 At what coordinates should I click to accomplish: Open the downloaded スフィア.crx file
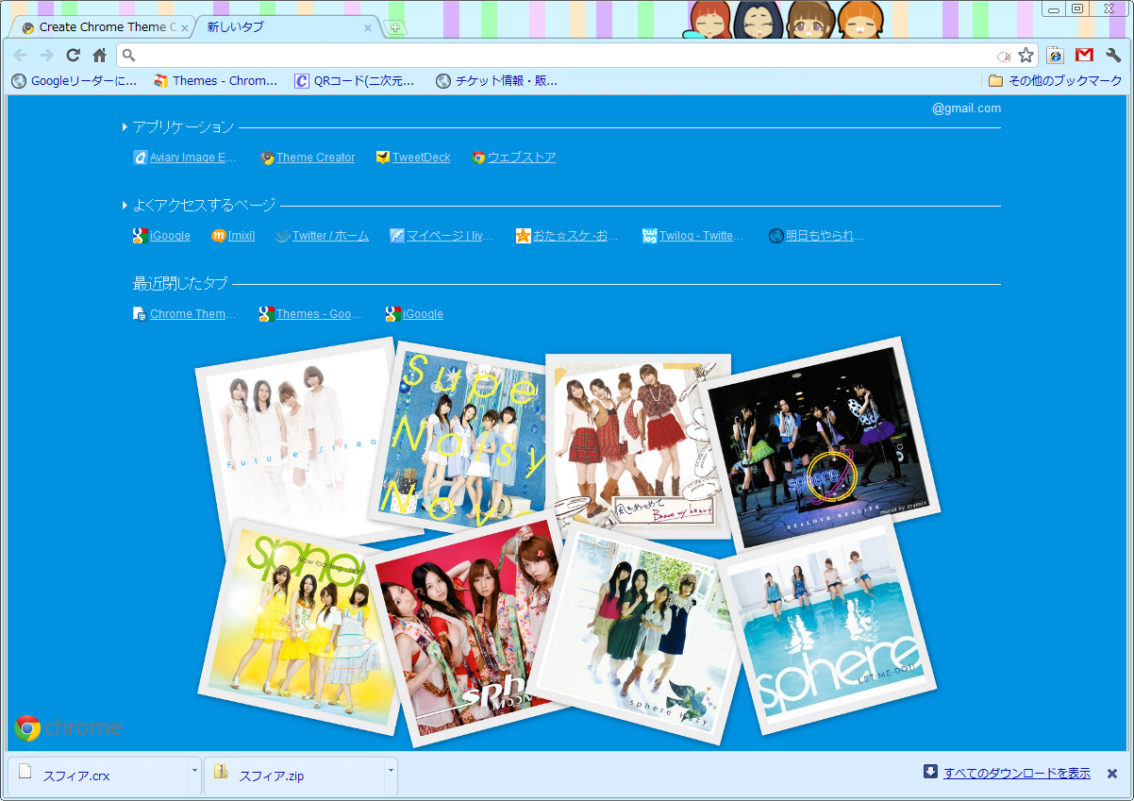point(98,776)
